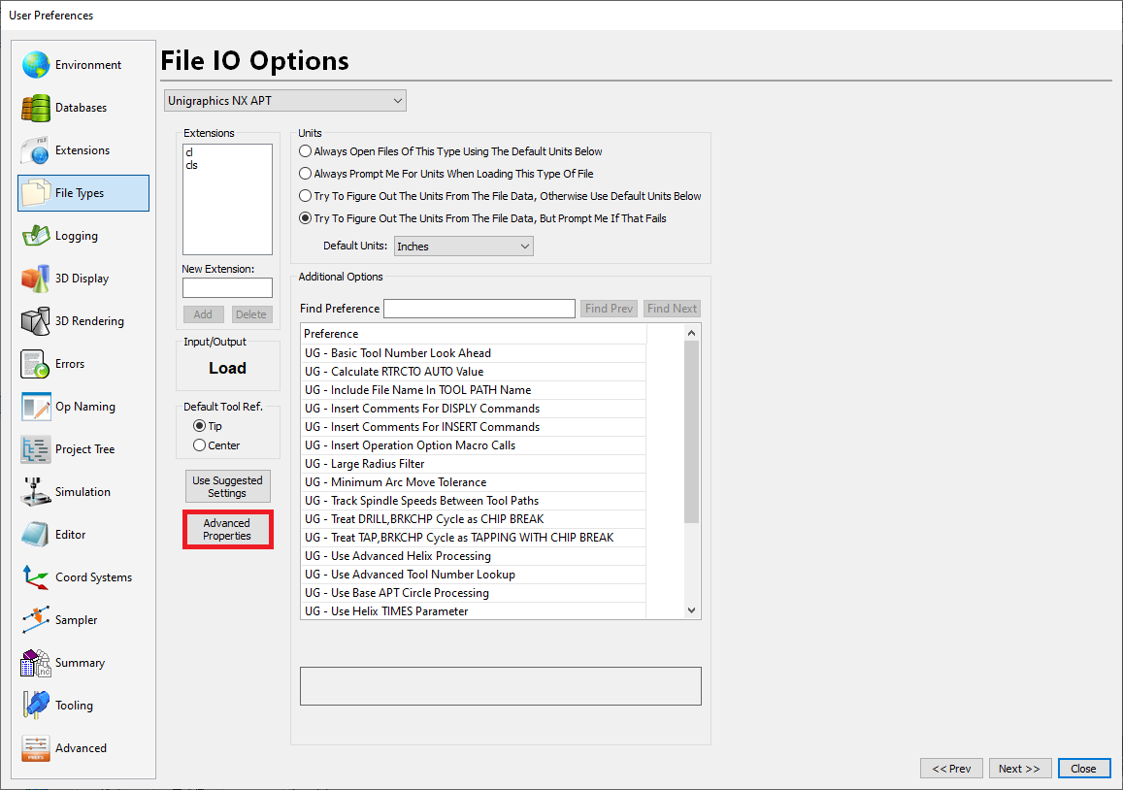
Task: Open the Tooling preferences icon
Action: click(x=35, y=706)
